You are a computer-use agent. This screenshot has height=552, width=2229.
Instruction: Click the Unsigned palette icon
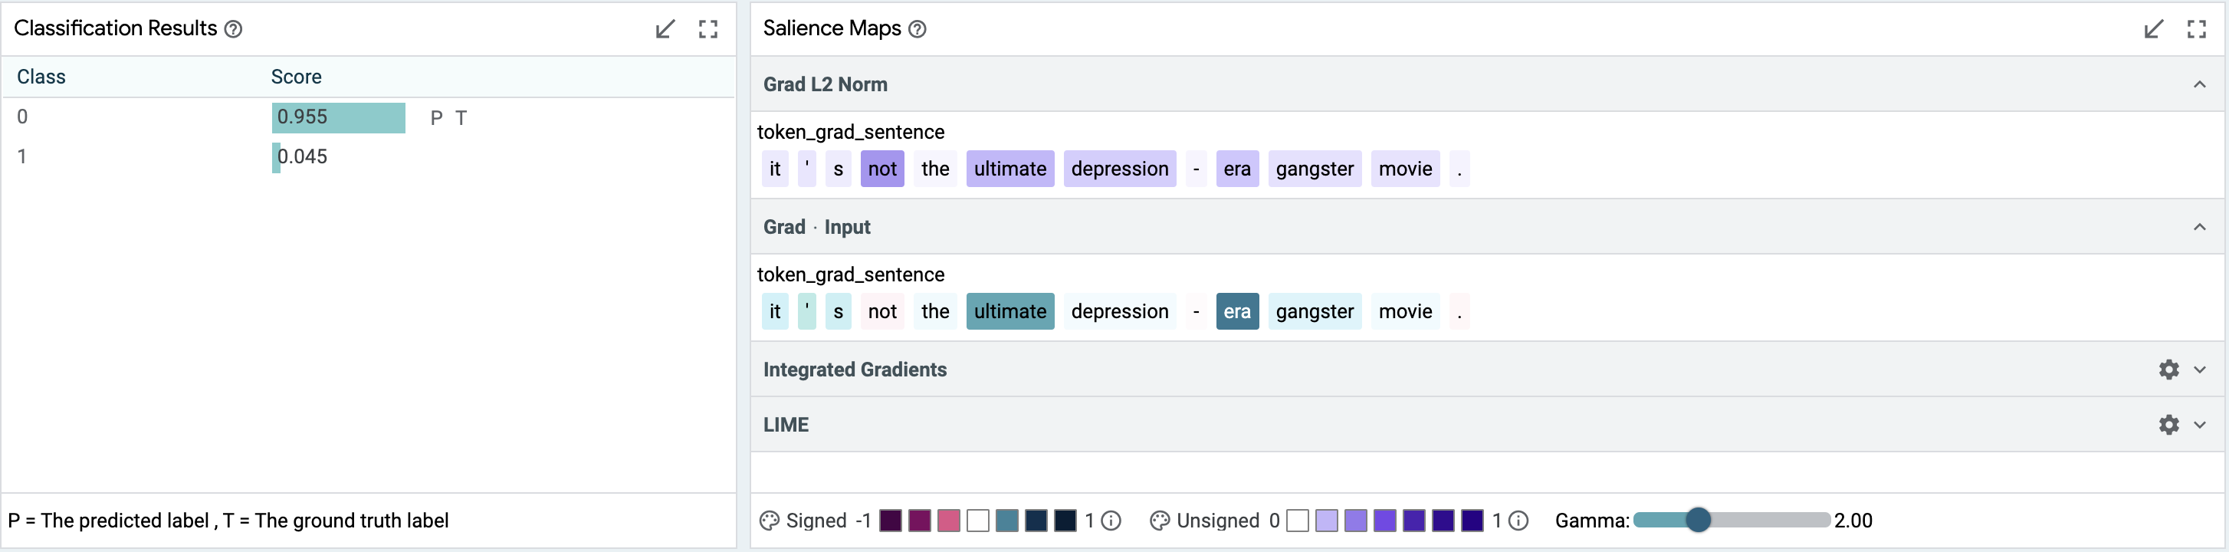[x=1160, y=521]
